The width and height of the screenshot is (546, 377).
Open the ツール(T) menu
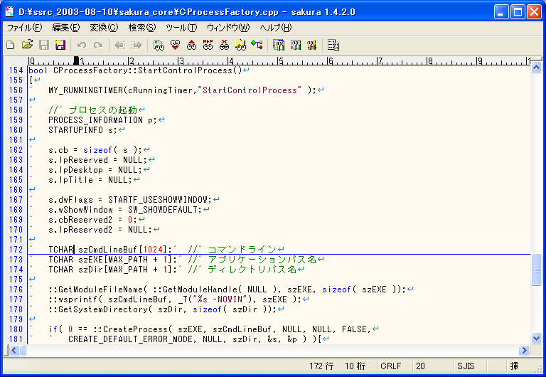click(181, 28)
